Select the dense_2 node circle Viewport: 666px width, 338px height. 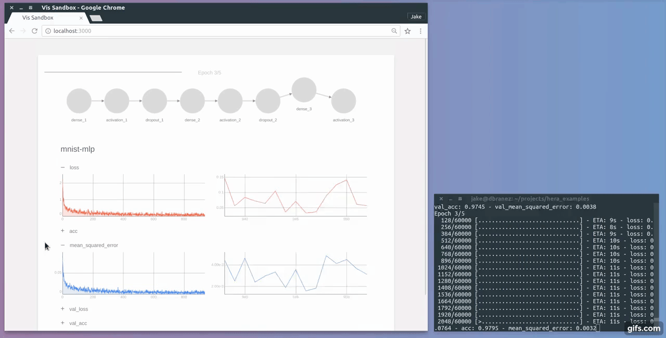pos(193,101)
